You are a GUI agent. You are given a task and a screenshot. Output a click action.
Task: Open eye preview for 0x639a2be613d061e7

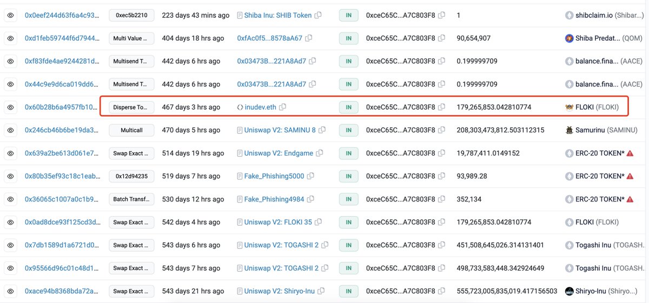(10, 153)
